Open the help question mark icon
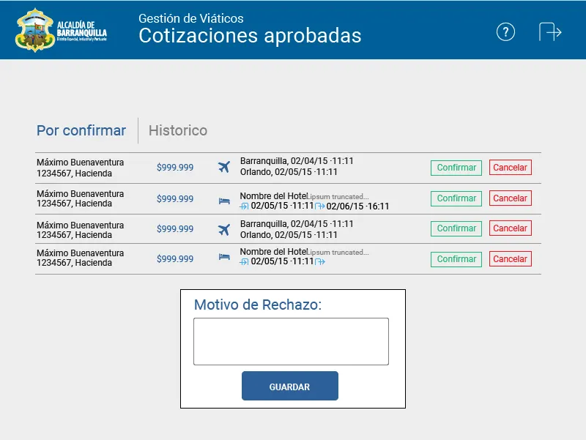 tap(505, 32)
